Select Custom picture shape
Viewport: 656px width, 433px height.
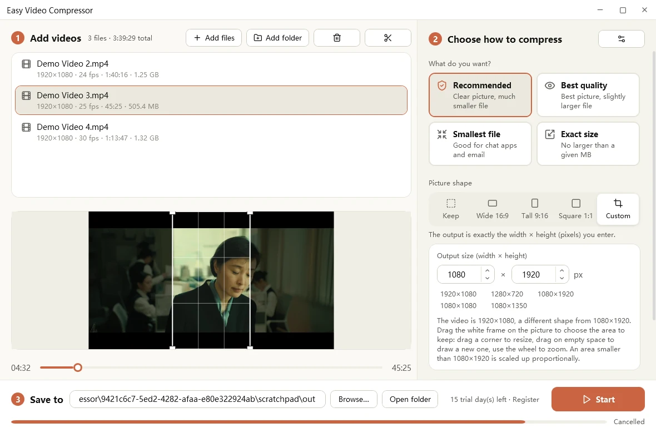point(618,209)
